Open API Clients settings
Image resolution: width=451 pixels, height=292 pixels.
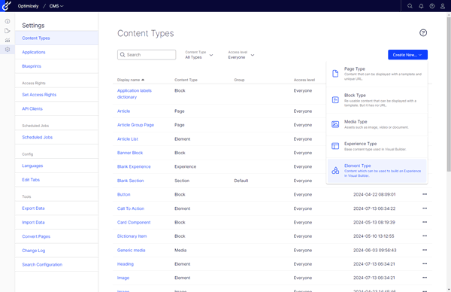pyautogui.click(x=56, y=109)
